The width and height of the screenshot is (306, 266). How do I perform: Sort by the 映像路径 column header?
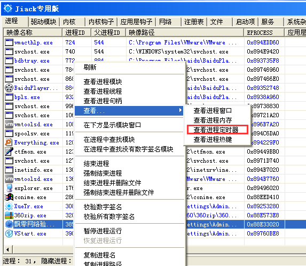tap(185, 33)
